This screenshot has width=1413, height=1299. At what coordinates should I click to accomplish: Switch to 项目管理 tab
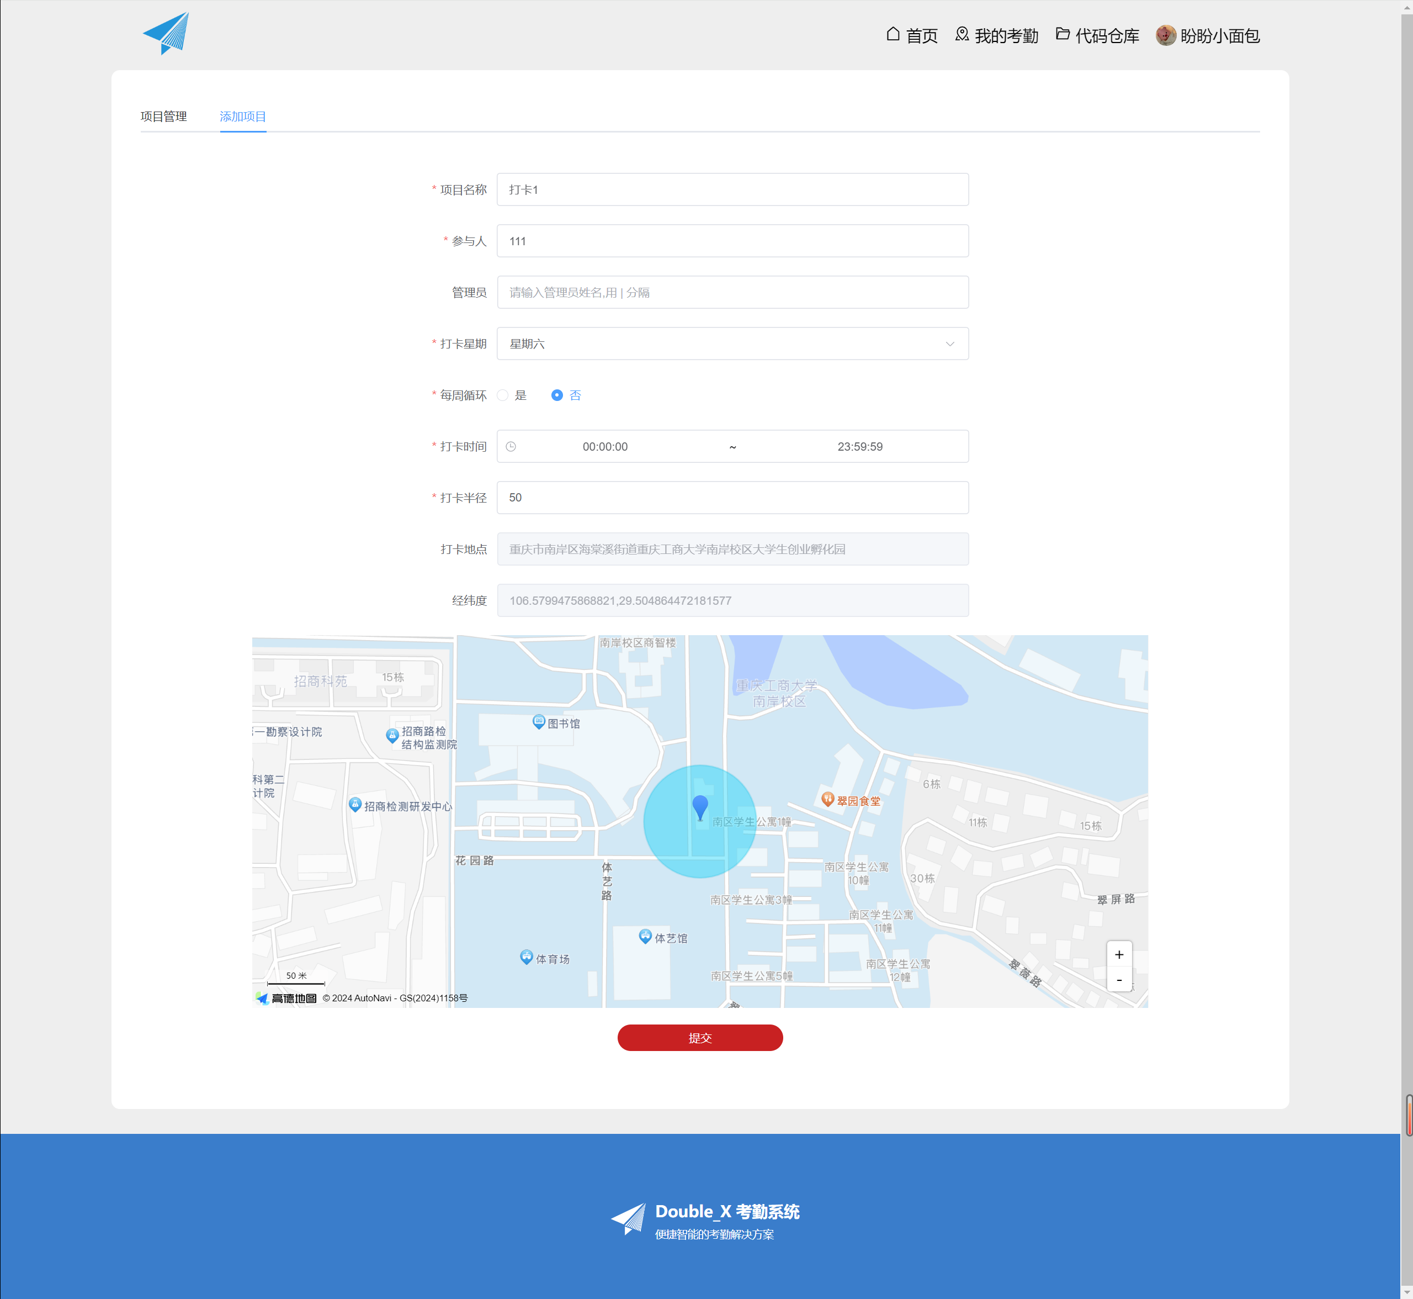coord(164,117)
